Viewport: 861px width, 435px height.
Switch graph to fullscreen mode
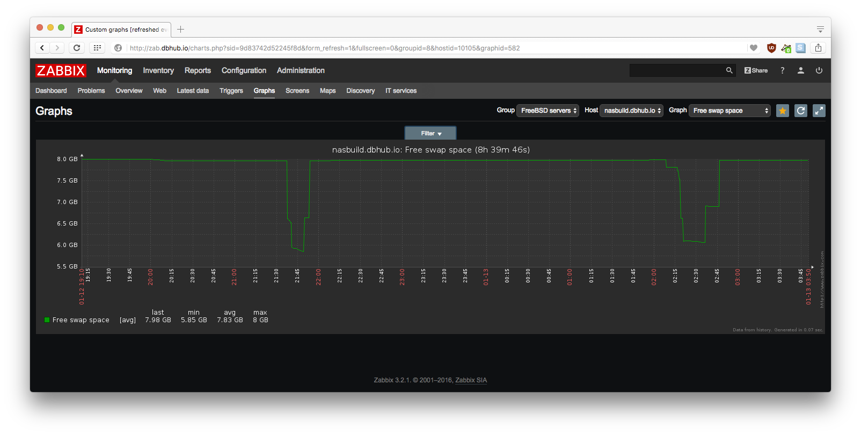point(819,111)
